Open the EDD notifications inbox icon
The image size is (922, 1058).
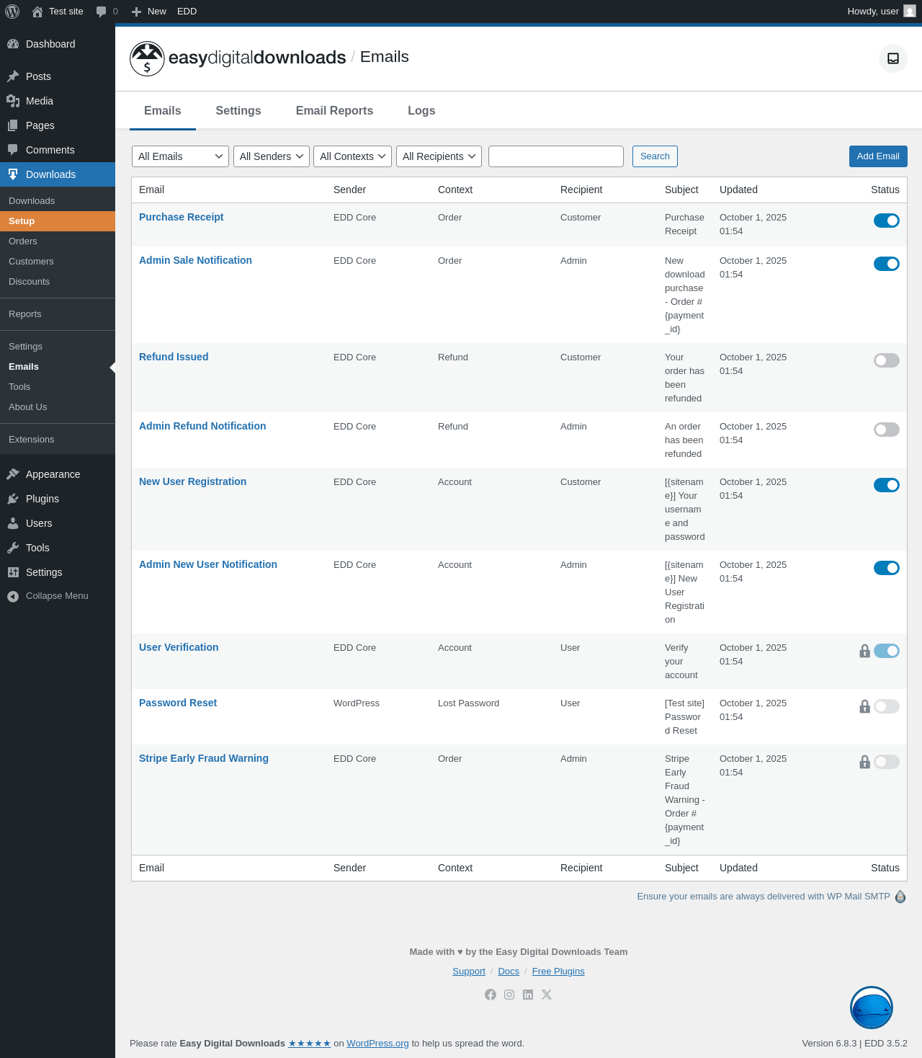point(893,58)
